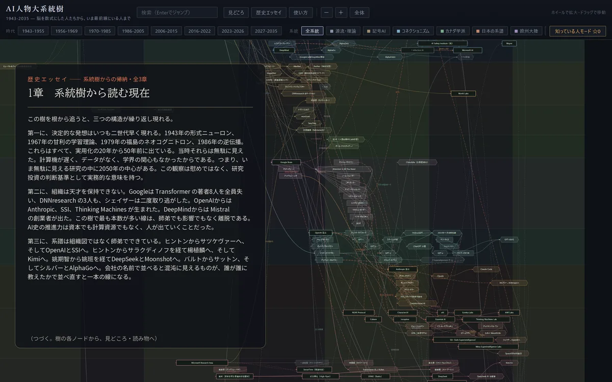Jump to the 2023-2026 era

[233, 31]
